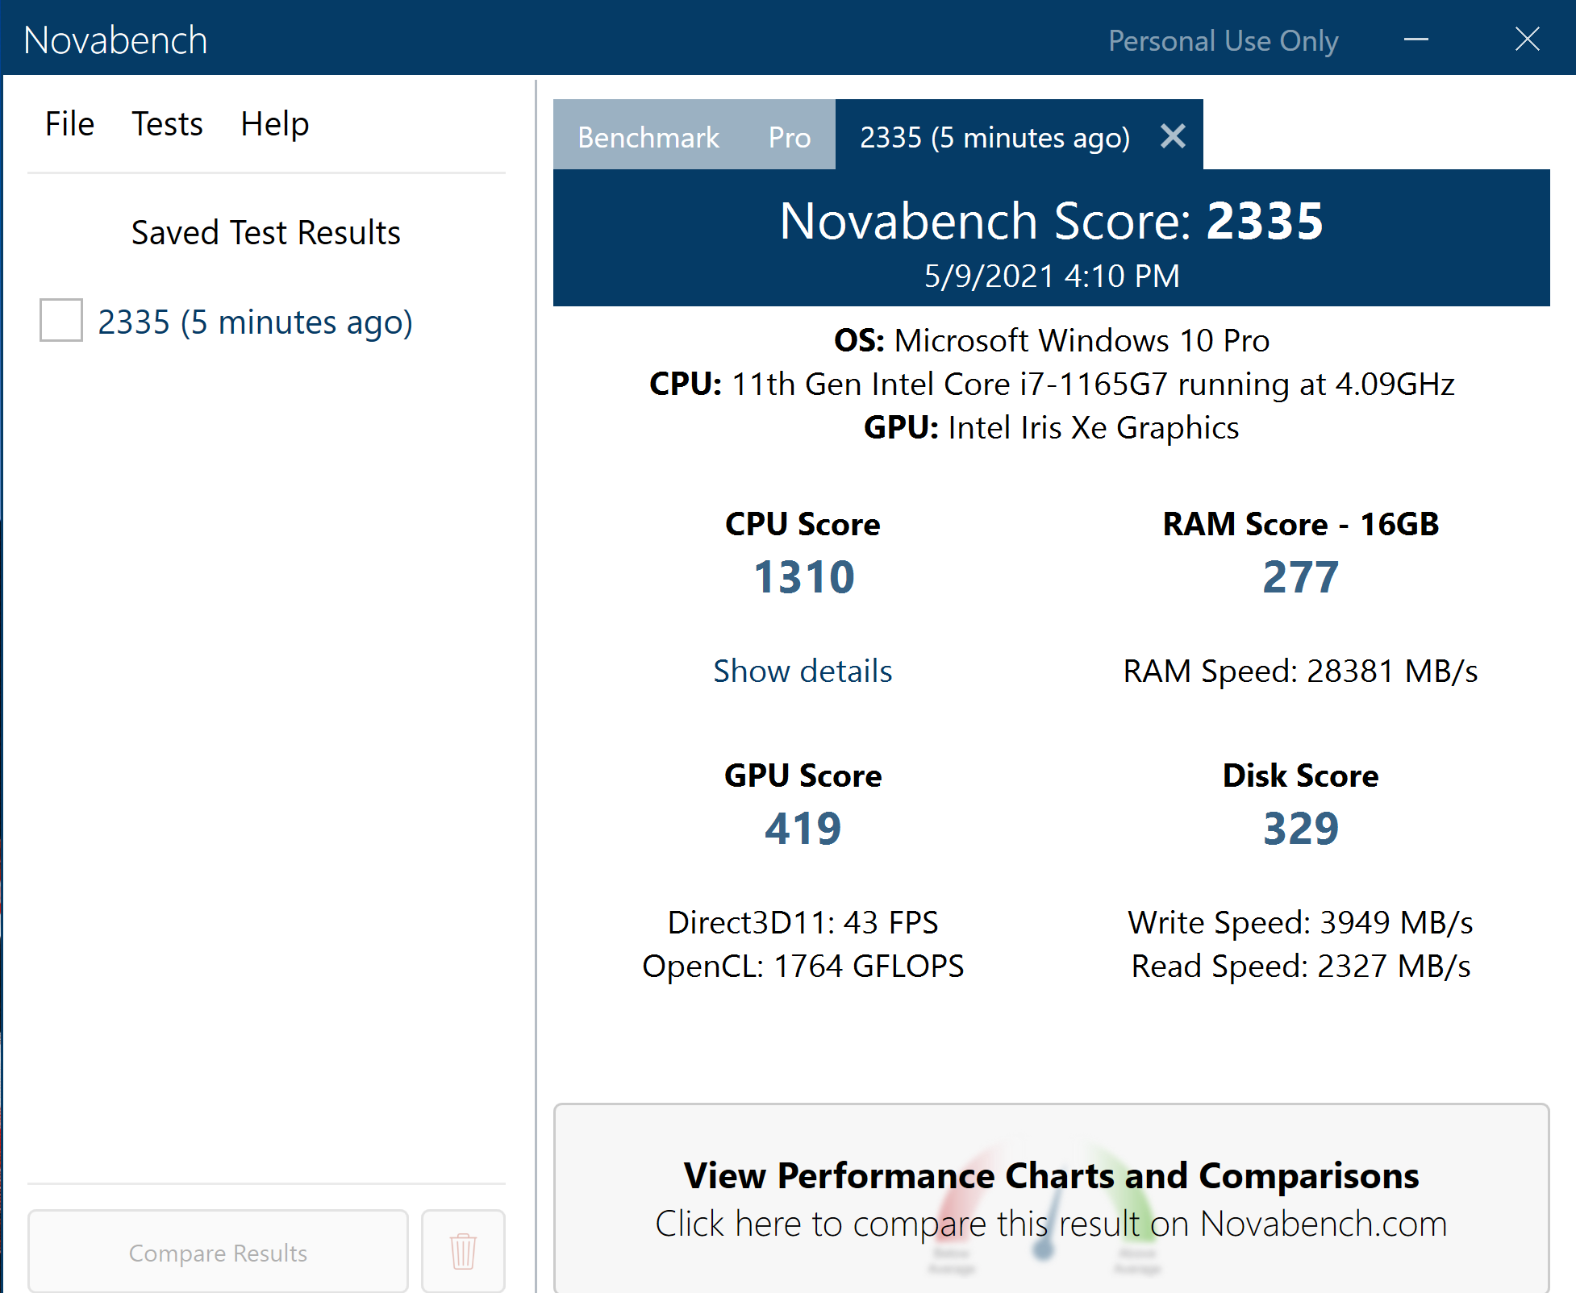1576x1293 pixels.
Task: Click the CPU i7-1165G7 info line
Action: pyautogui.click(x=1051, y=384)
